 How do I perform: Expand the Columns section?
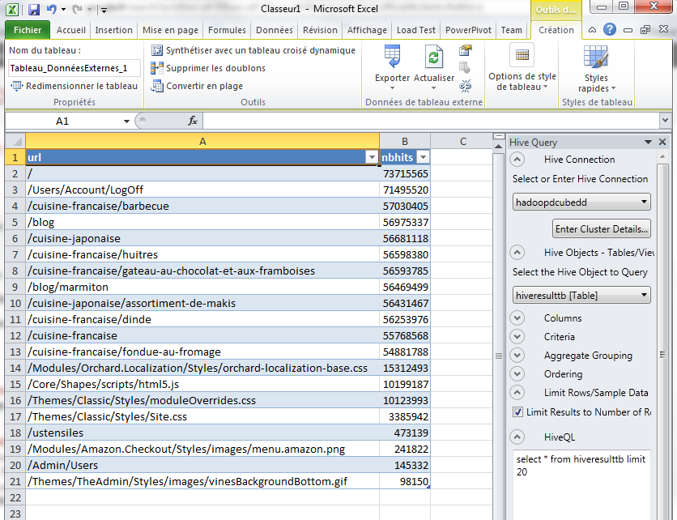[517, 318]
